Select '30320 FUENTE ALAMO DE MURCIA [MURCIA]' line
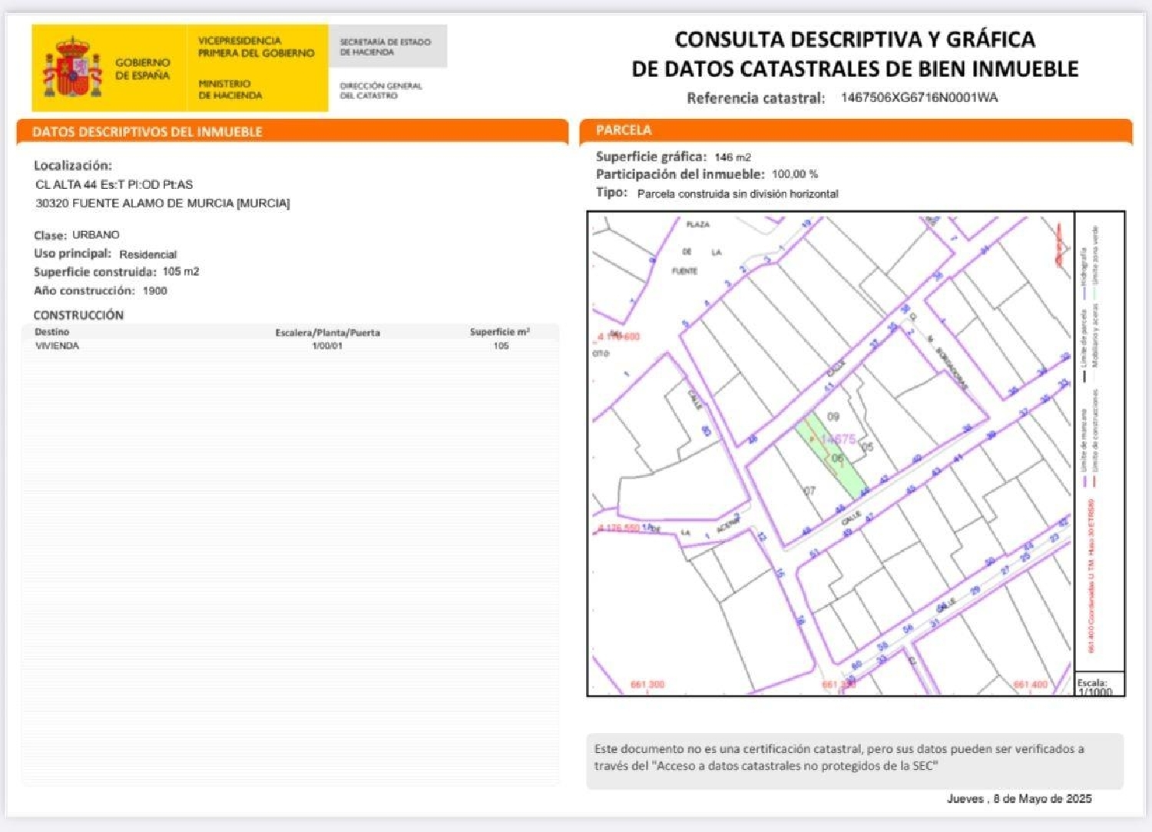This screenshot has height=832, width=1152. point(163,204)
